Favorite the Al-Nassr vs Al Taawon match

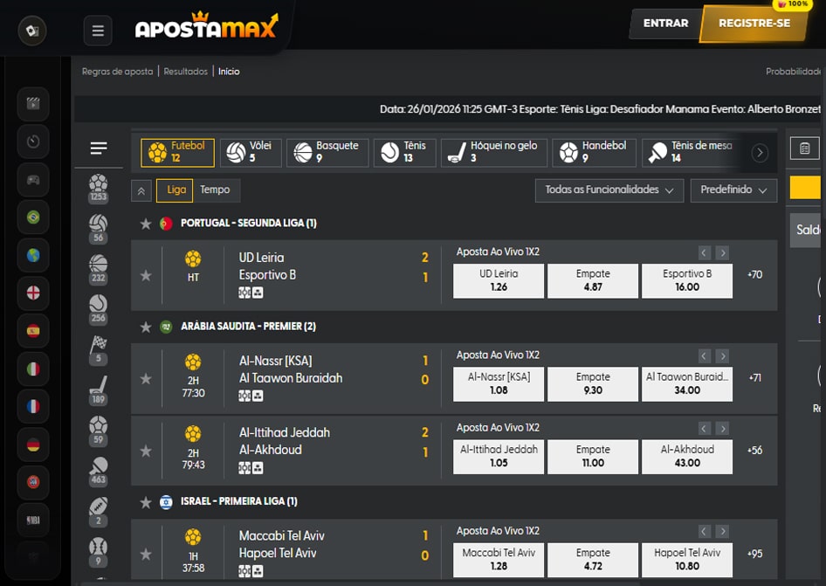[x=146, y=379]
